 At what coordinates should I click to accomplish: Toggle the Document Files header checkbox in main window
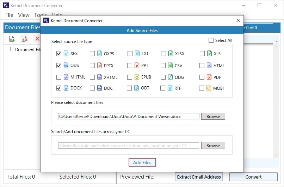click(8, 49)
